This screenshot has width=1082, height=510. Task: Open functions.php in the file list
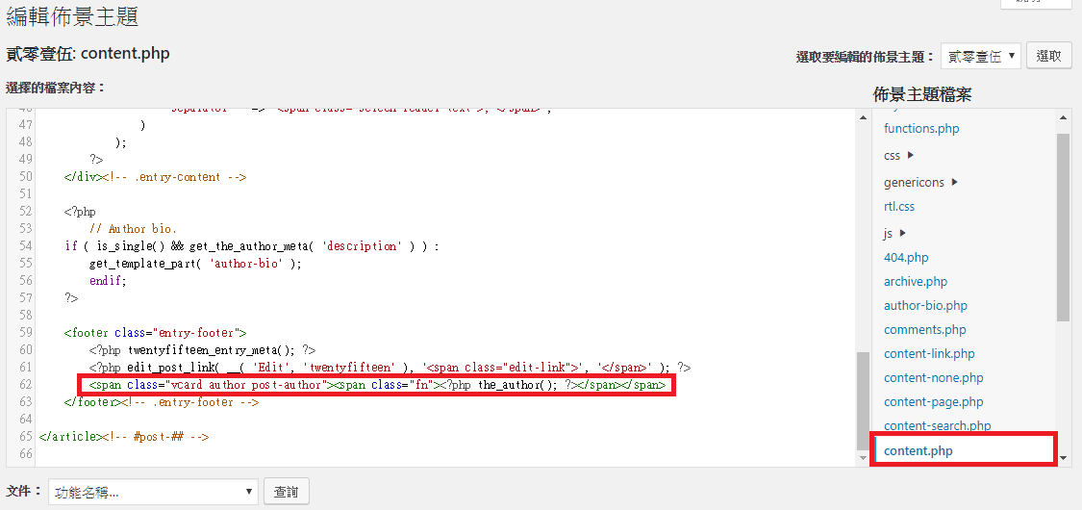(921, 129)
